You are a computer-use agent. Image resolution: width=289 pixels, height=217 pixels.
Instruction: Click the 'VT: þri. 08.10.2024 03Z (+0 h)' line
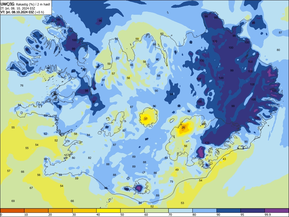(22, 12)
